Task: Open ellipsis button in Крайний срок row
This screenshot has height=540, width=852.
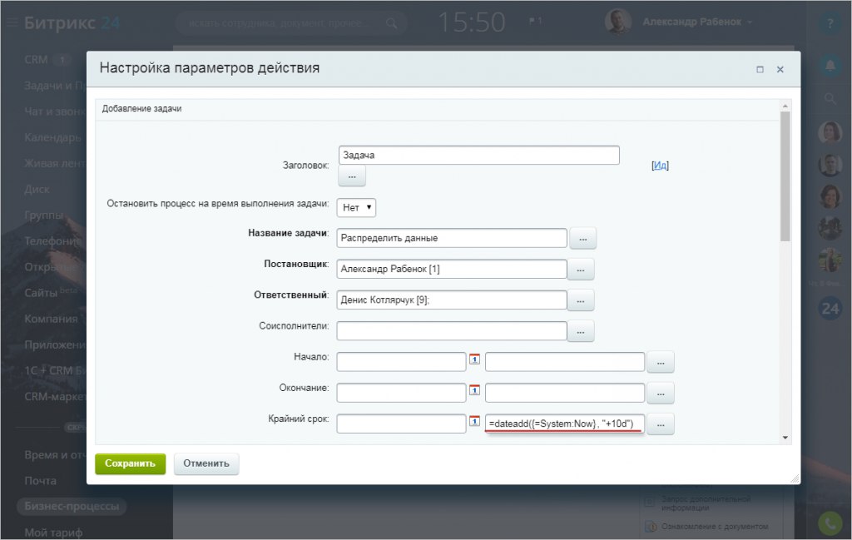Action: pos(661,424)
